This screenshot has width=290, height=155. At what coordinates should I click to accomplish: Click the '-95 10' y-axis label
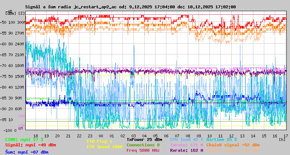pos(7,120)
